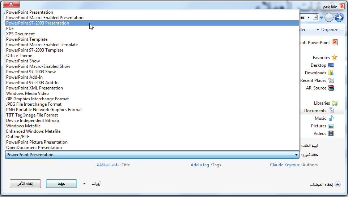
Task: Select PowerPoint Picture Presentation
Action: (x=152, y=142)
